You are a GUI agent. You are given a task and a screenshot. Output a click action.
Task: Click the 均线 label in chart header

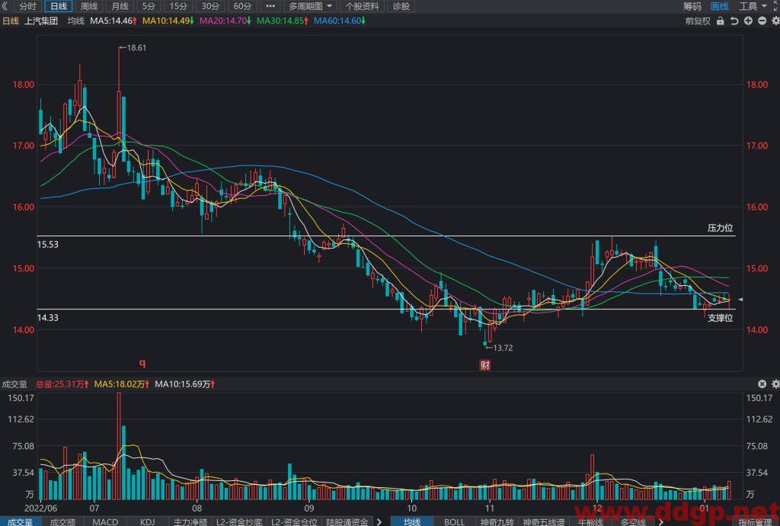coord(75,21)
